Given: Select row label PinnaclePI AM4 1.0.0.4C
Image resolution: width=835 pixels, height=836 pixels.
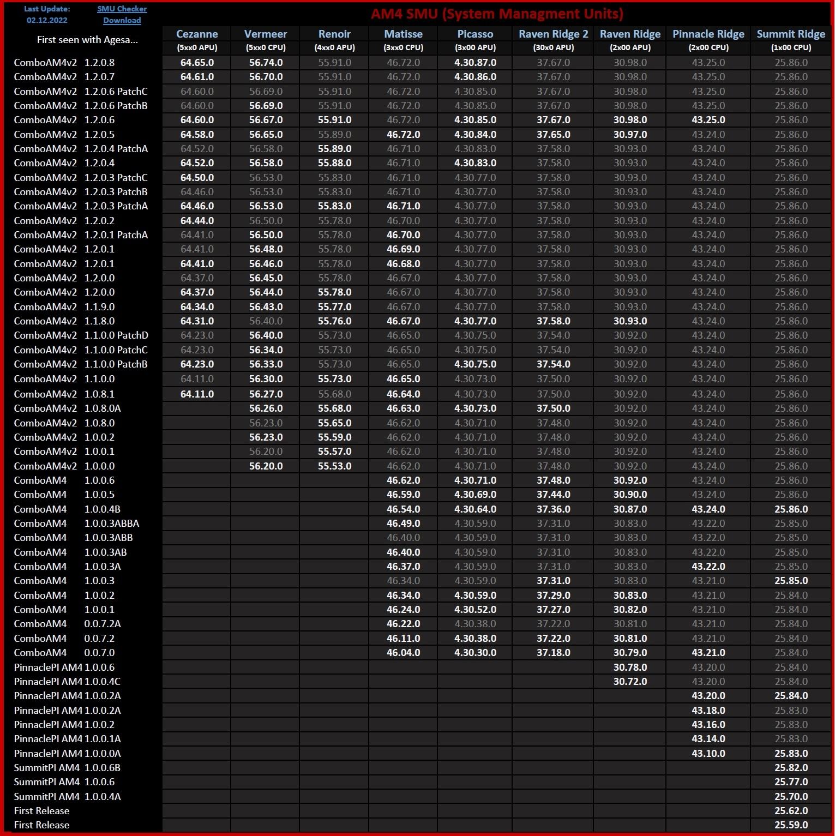Looking at the screenshot, I should point(68,681).
